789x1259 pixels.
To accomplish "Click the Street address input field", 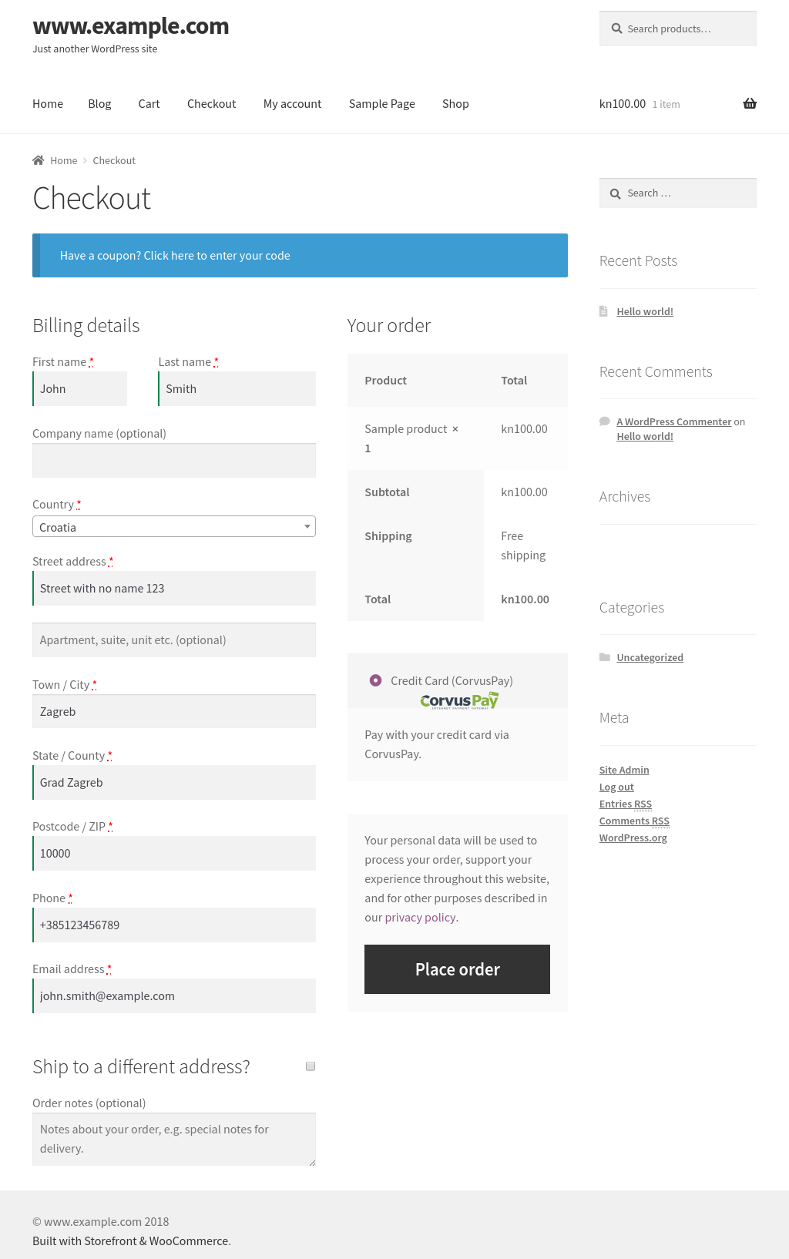I will pos(174,589).
